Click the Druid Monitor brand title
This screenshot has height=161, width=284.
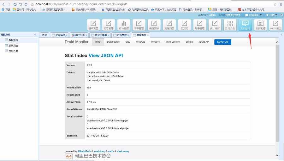pyautogui.click(x=76, y=42)
